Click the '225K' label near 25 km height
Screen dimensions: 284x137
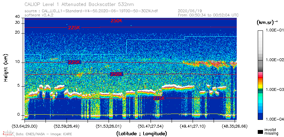pos(74,28)
